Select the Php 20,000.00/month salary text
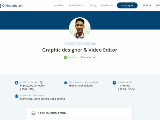This screenshot has height=120, width=160. click(x=33, y=86)
